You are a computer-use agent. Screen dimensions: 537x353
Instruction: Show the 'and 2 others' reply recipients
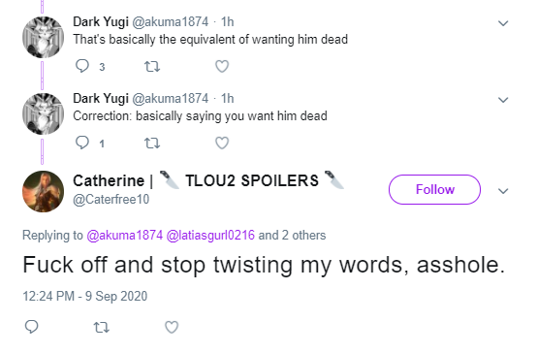[292, 236]
